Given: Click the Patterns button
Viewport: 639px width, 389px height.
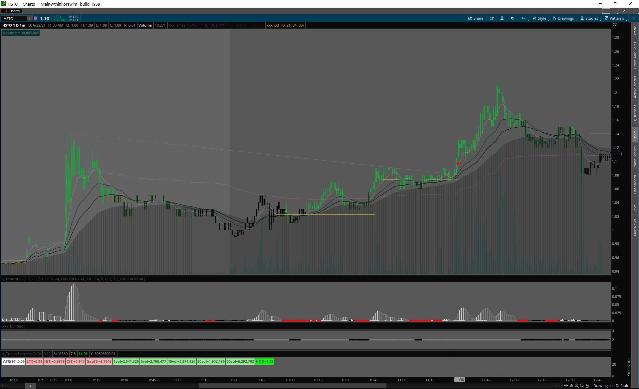Looking at the screenshot, I should [x=614, y=18].
